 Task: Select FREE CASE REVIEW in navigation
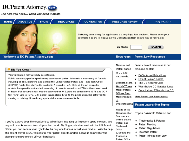pyautogui.click(x=125, y=22)
